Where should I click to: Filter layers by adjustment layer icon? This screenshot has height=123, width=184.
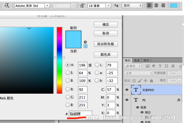click(x=154, y=66)
